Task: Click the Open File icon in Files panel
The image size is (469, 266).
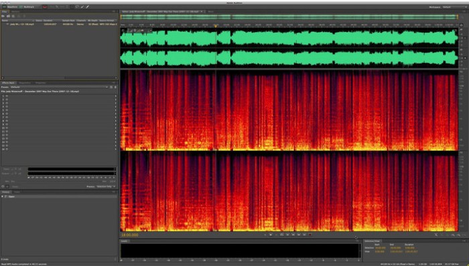Action: [x=3, y=16]
